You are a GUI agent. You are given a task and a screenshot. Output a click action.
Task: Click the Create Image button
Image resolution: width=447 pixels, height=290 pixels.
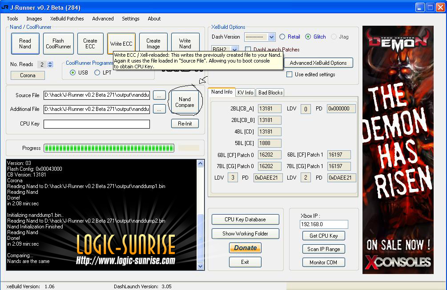coord(153,43)
